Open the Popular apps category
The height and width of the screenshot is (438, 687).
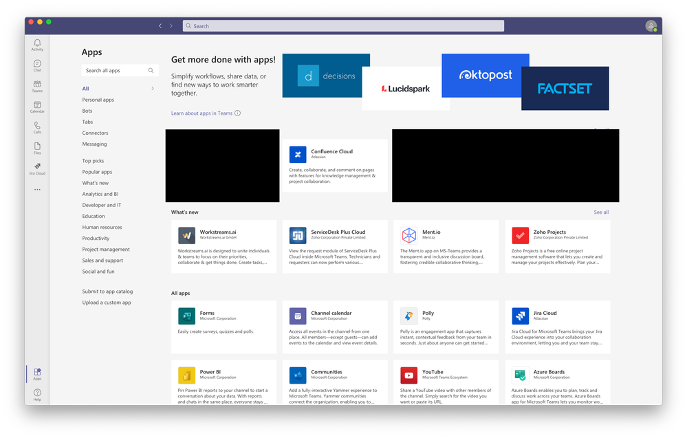point(97,172)
